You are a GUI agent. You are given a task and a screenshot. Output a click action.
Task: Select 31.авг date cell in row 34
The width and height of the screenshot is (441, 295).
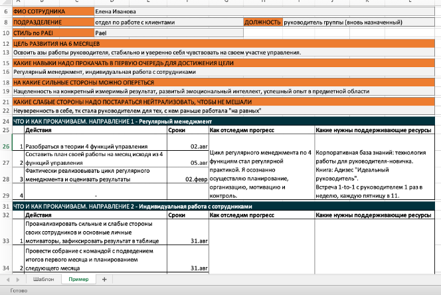(188, 258)
